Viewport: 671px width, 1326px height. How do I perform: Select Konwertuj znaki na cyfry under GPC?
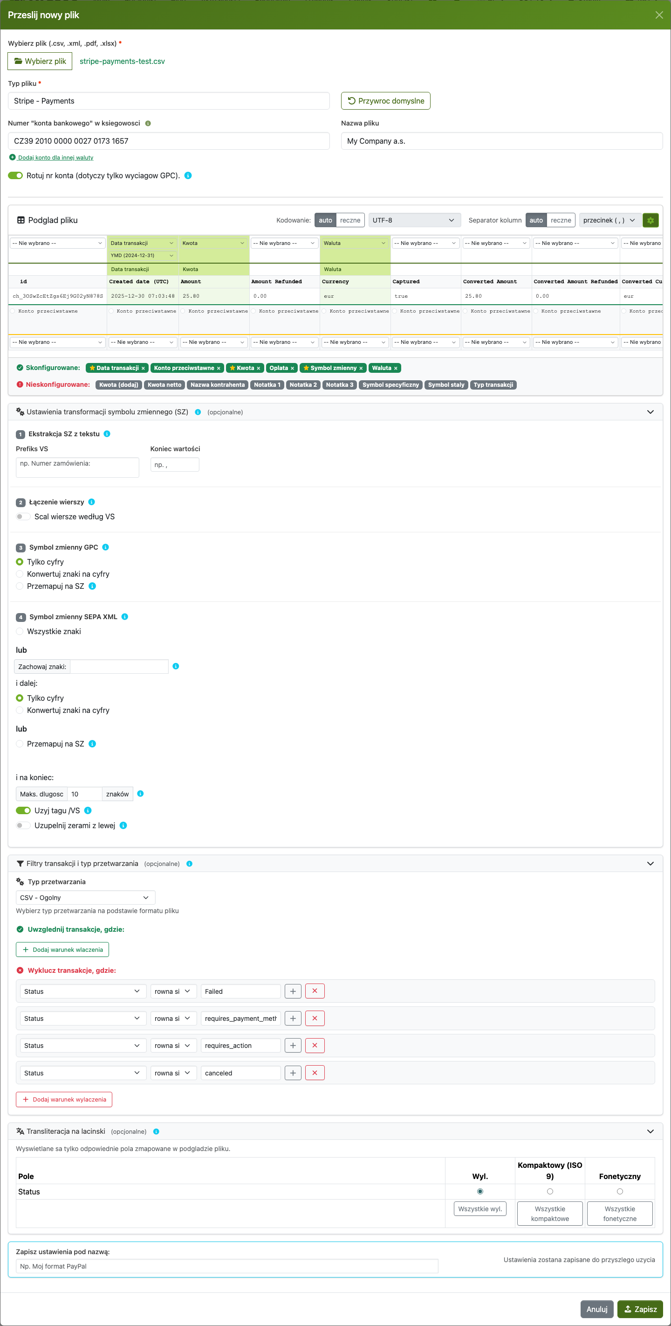20,574
